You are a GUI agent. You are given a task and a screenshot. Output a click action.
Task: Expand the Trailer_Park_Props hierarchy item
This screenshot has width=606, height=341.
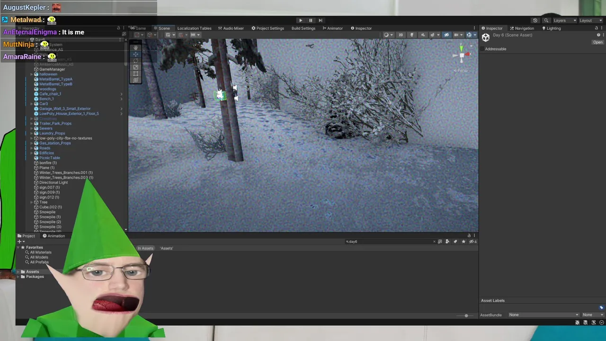32,124
